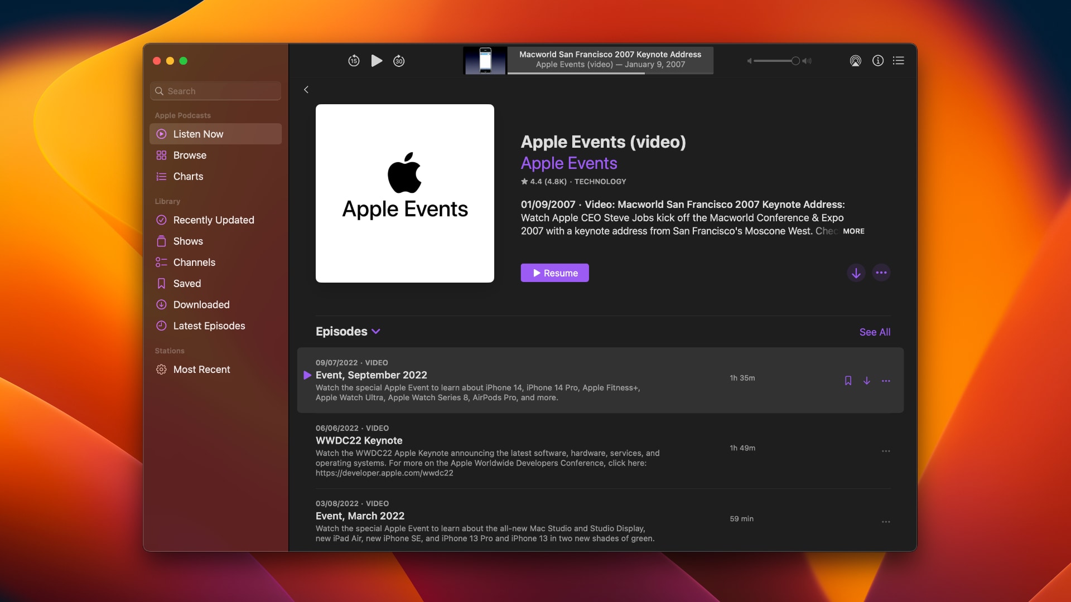Open more options for WWDC22 Keynote
The height and width of the screenshot is (602, 1071).
pos(886,451)
